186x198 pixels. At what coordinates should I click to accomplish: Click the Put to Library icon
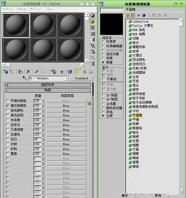pos(54,72)
